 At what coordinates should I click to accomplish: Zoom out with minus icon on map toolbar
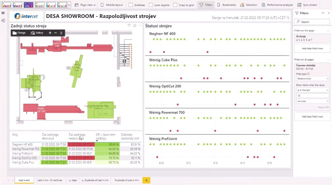(56, 33)
